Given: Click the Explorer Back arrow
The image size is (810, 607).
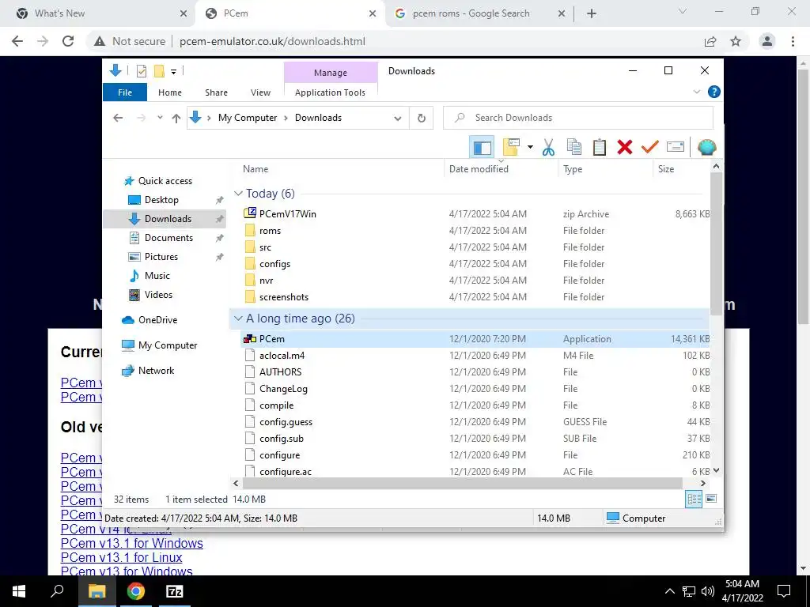Looking at the screenshot, I should (118, 118).
